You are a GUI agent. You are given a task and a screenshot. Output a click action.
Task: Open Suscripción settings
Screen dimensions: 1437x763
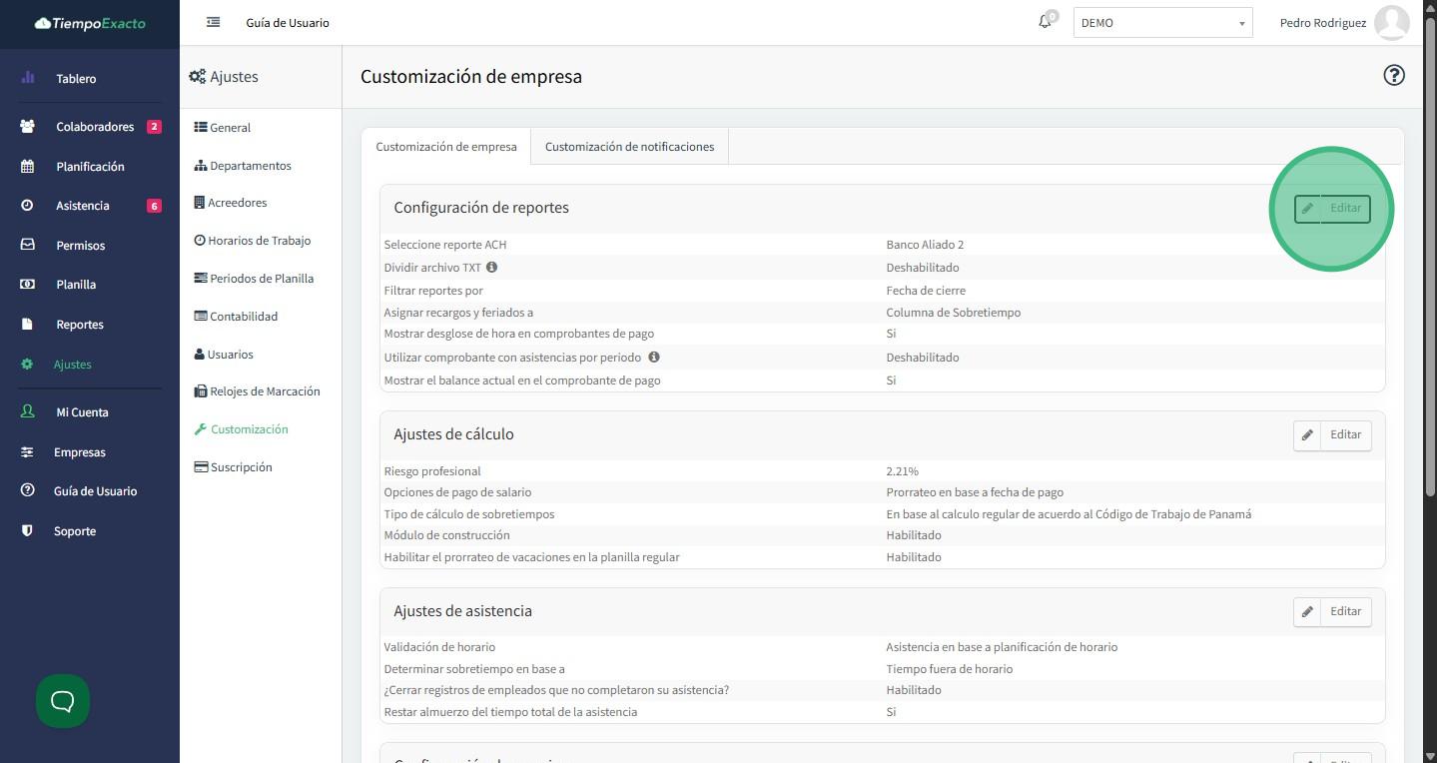pos(233,467)
